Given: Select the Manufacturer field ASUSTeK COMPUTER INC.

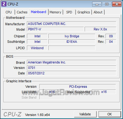Looking at the screenshot, I should click(x=72, y=24).
